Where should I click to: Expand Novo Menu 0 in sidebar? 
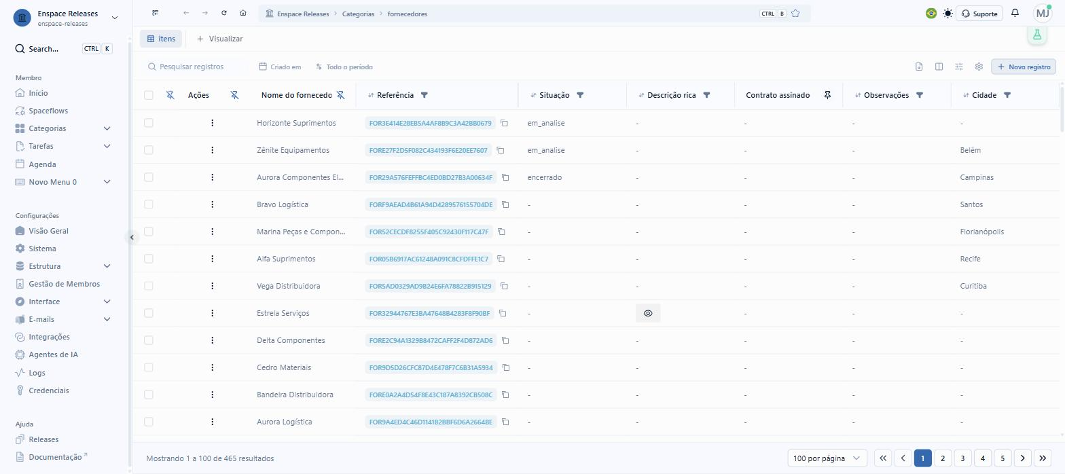107,182
